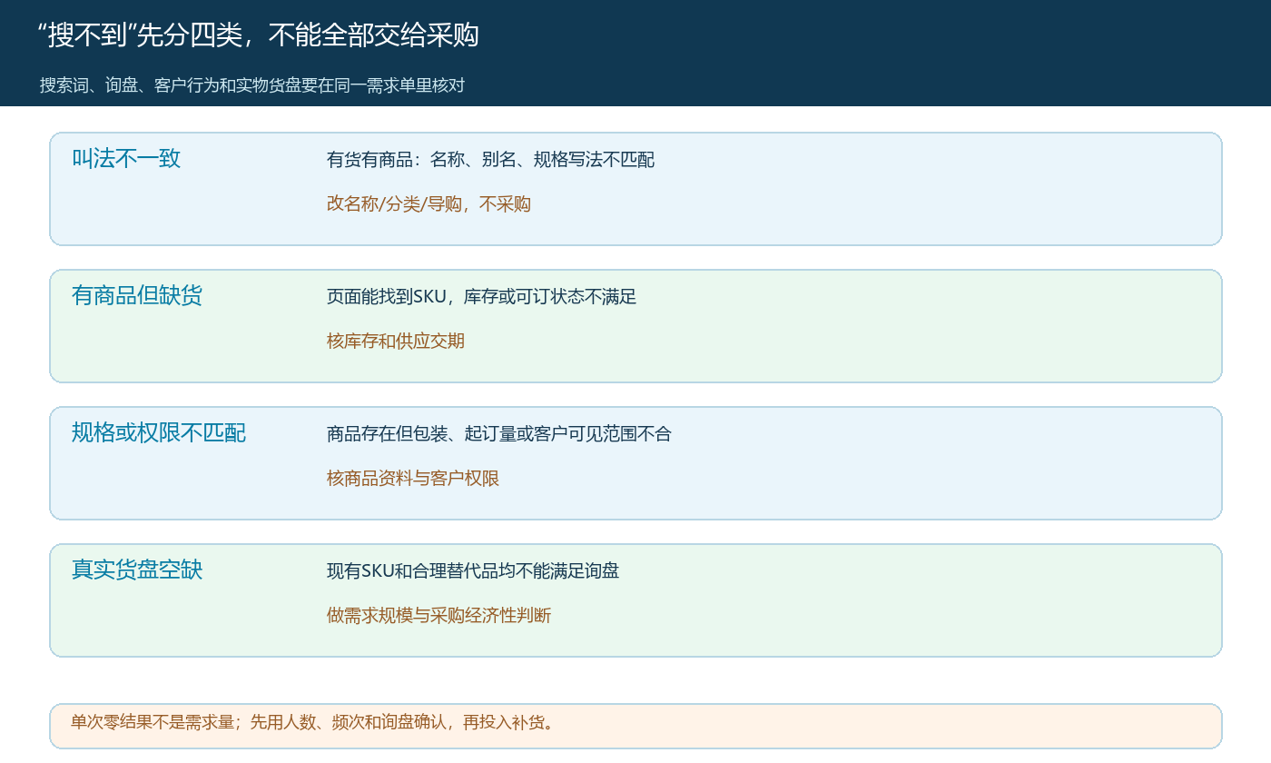The height and width of the screenshot is (763, 1271).
Task: Select the text 商品存在但包装、起订量或客户可见范围不合
Action: coord(499,434)
